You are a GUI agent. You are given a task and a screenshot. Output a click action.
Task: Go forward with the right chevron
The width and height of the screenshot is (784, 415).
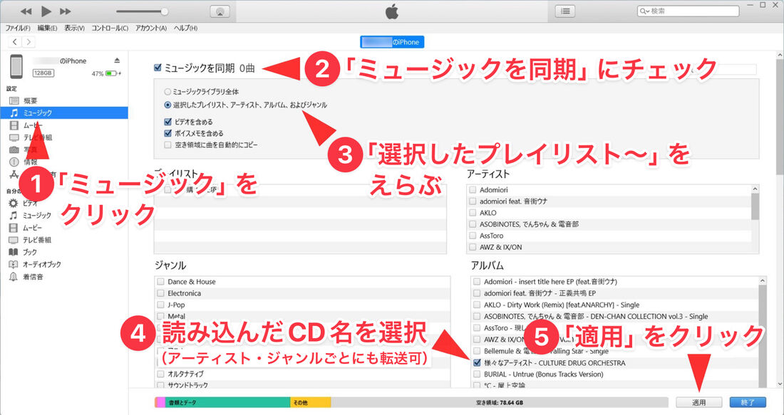pyautogui.click(x=29, y=43)
